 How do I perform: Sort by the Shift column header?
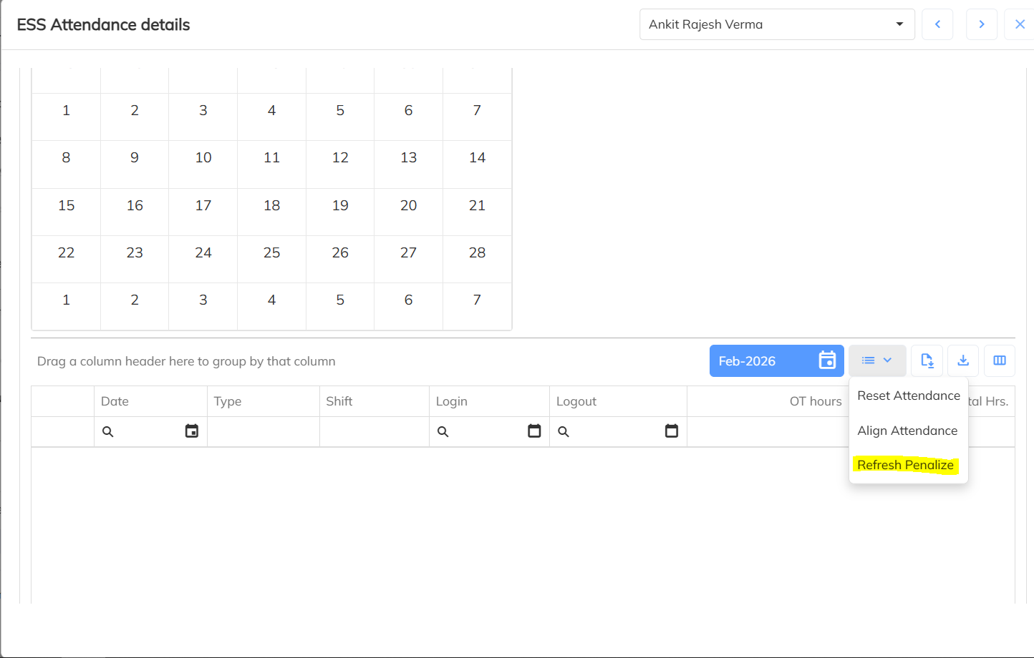click(x=339, y=401)
